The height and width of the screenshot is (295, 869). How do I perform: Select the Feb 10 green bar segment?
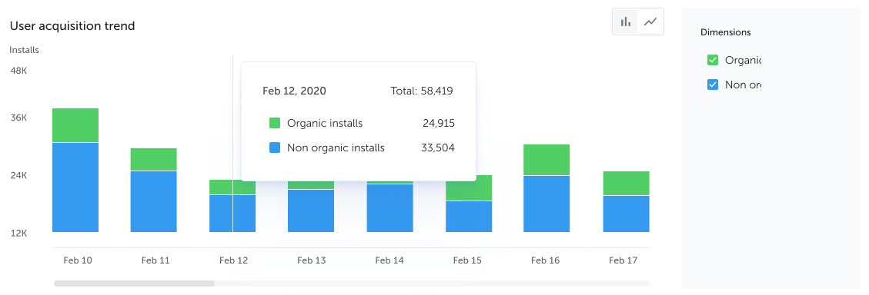coord(75,125)
